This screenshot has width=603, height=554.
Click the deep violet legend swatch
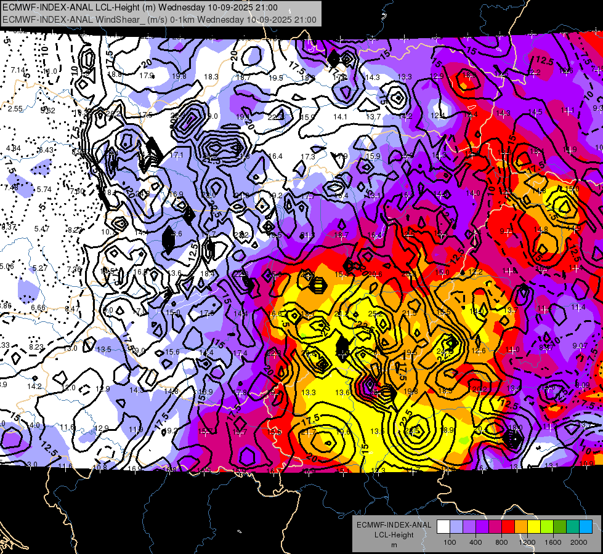(482, 527)
